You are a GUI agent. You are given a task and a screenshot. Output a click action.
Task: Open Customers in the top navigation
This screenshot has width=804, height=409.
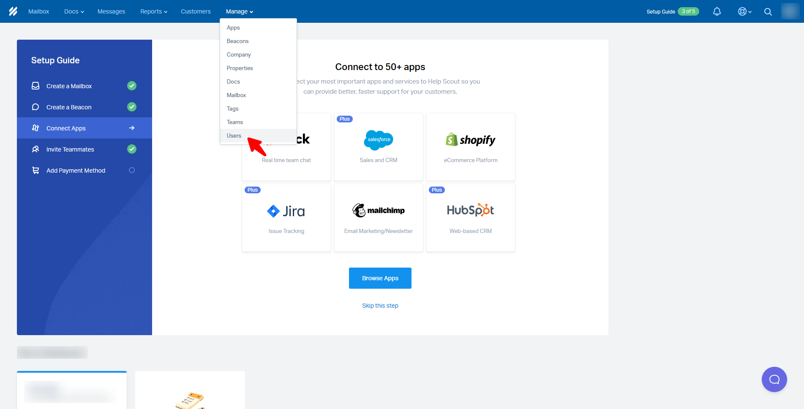[196, 11]
